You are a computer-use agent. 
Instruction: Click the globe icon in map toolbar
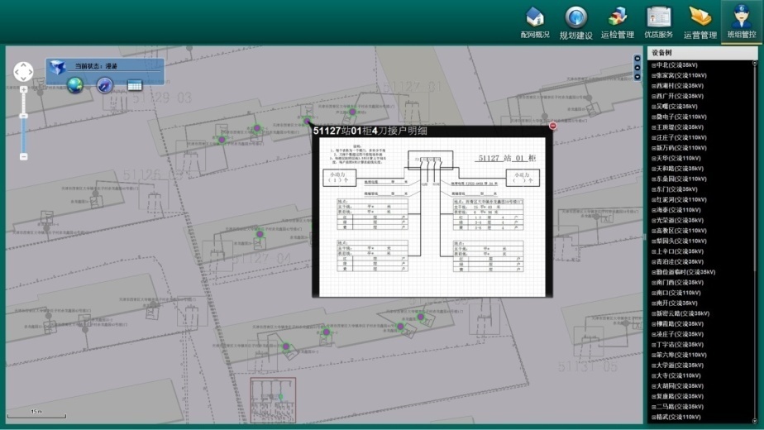click(75, 84)
